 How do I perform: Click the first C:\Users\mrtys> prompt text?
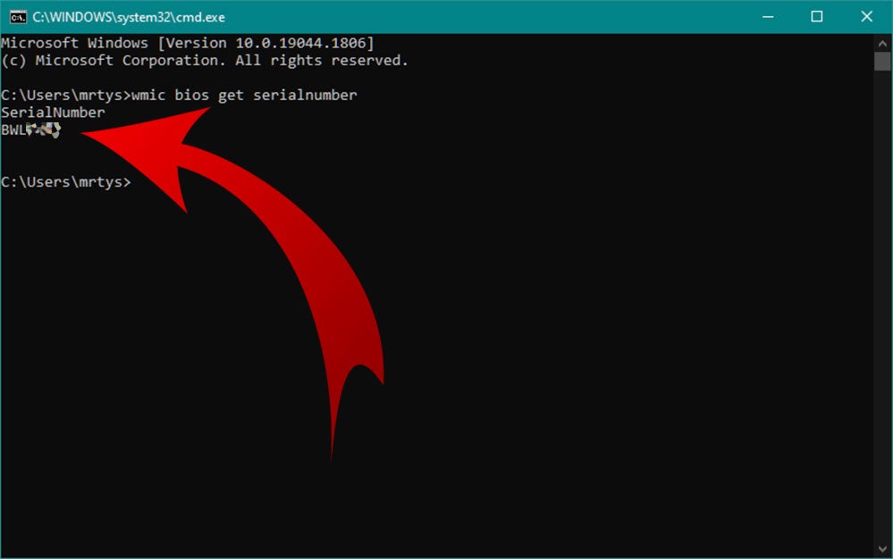click(x=66, y=95)
